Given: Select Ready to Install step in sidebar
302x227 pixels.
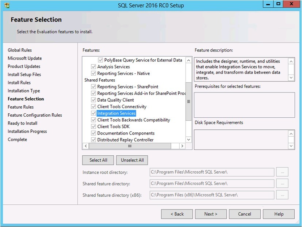Looking at the screenshot, I should coord(23,123).
